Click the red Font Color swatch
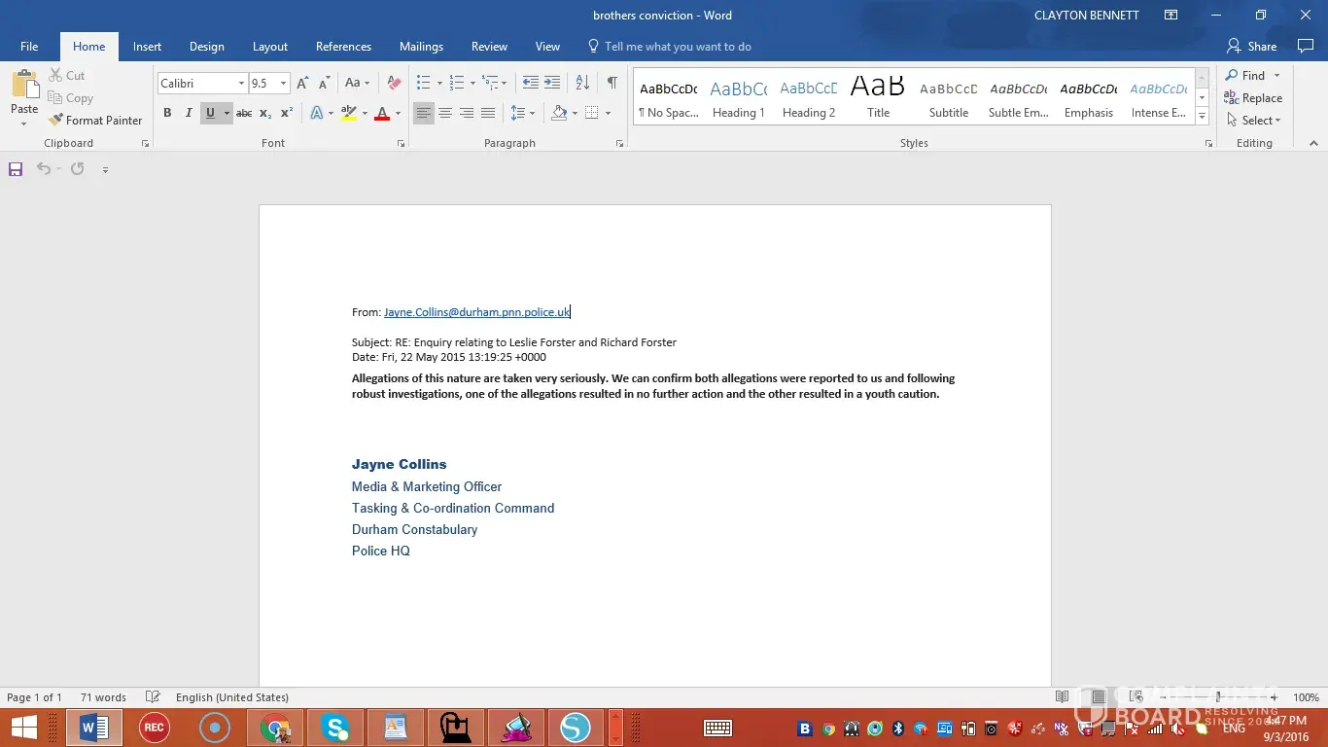Viewport: 1328px width, 747px height. (x=382, y=114)
